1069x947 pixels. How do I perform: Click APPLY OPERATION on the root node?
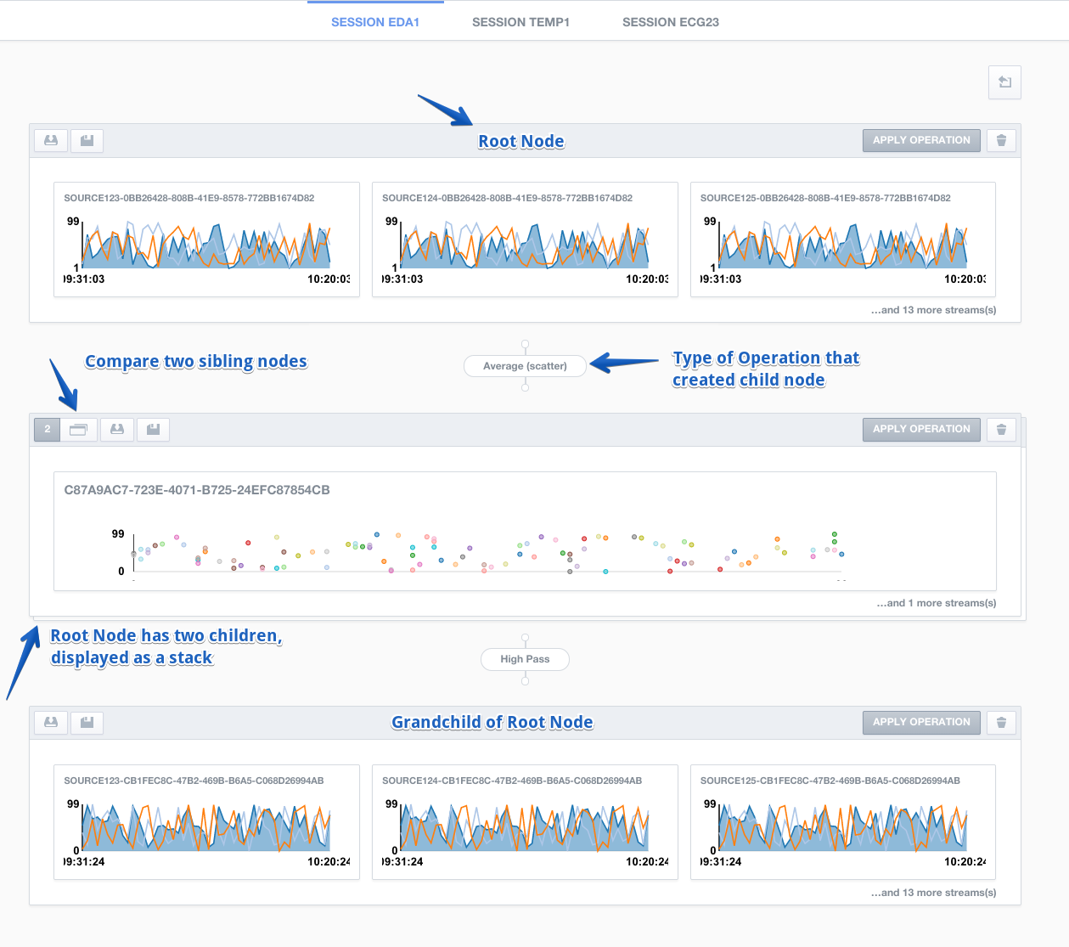pos(921,141)
